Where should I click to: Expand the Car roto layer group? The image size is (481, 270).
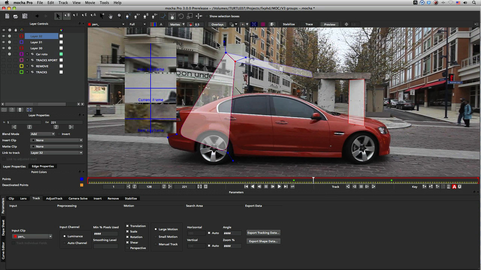(27, 54)
